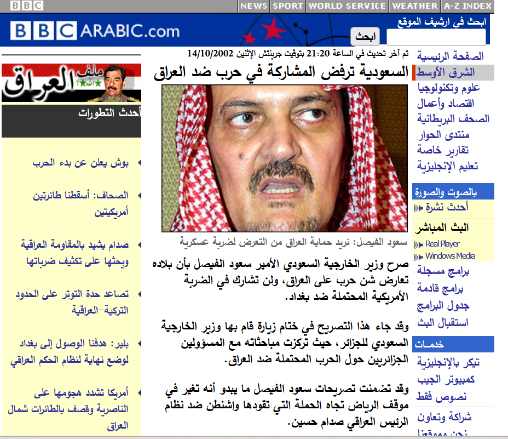Open الصفحة الرئيسية home link
This screenshot has width=508, height=439.
tap(450, 56)
